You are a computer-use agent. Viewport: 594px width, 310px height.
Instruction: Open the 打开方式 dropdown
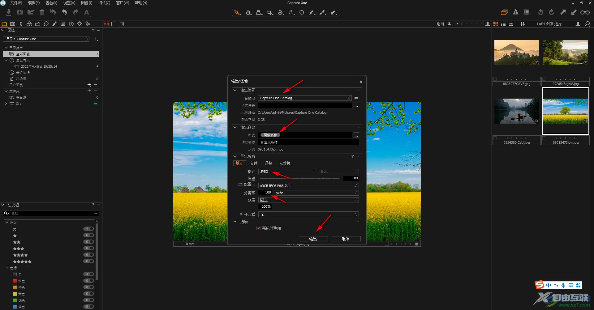308,214
